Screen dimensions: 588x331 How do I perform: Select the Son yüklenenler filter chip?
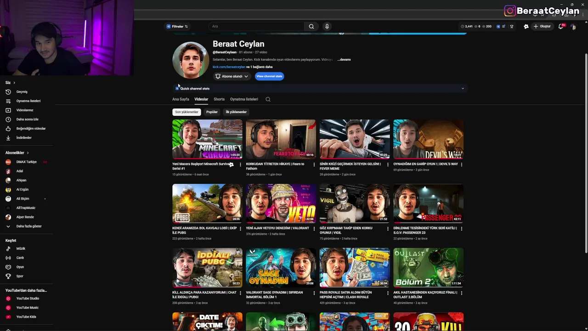(187, 112)
